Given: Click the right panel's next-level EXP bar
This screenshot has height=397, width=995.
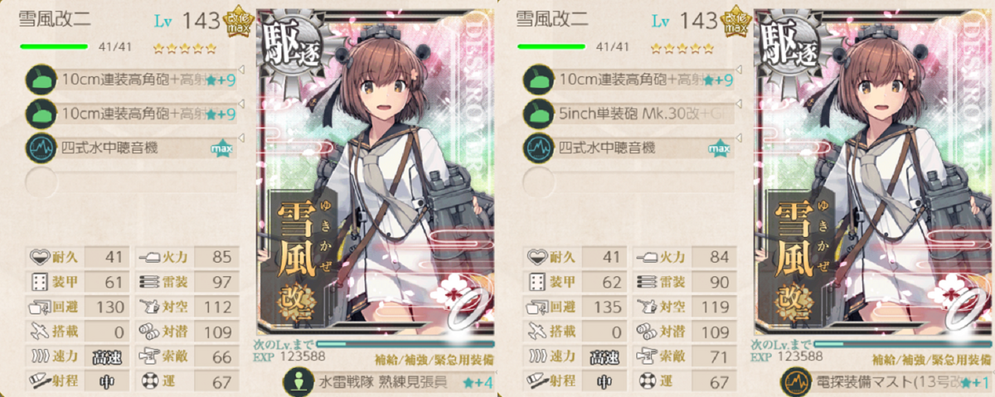Looking at the screenshot, I should pos(902,343).
